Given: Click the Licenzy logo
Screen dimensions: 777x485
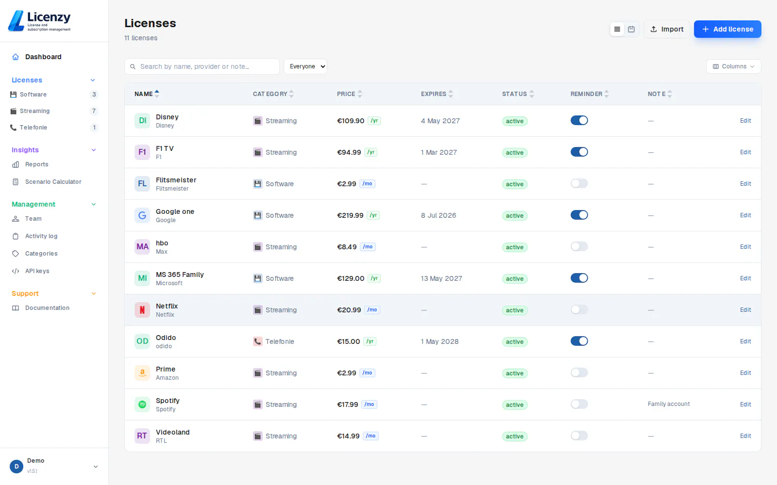Looking at the screenshot, I should click(40, 21).
